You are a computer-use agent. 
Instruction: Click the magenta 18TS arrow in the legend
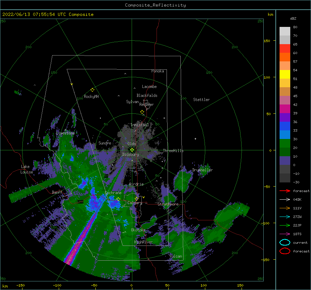click(285, 234)
